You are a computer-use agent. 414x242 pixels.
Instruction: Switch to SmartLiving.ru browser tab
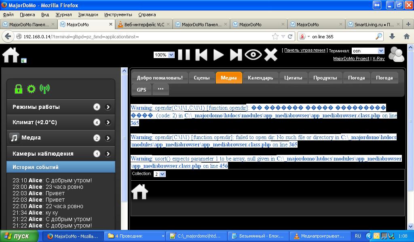click(x=374, y=25)
